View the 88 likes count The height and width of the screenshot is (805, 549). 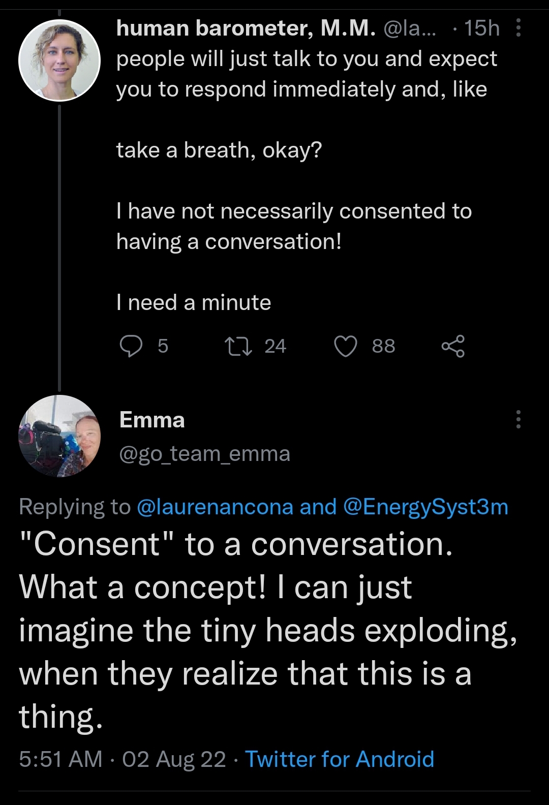383,346
